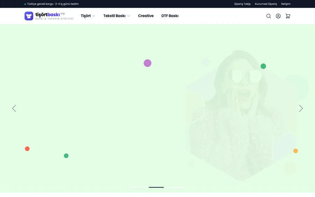Open the search magnifier icon
This screenshot has width=315, height=197.
pos(268,16)
